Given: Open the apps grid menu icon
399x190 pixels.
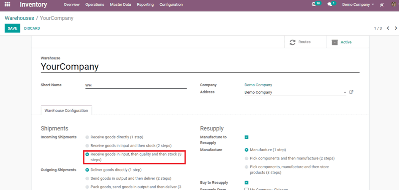Looking at the screenshot, I should [7, 5].
